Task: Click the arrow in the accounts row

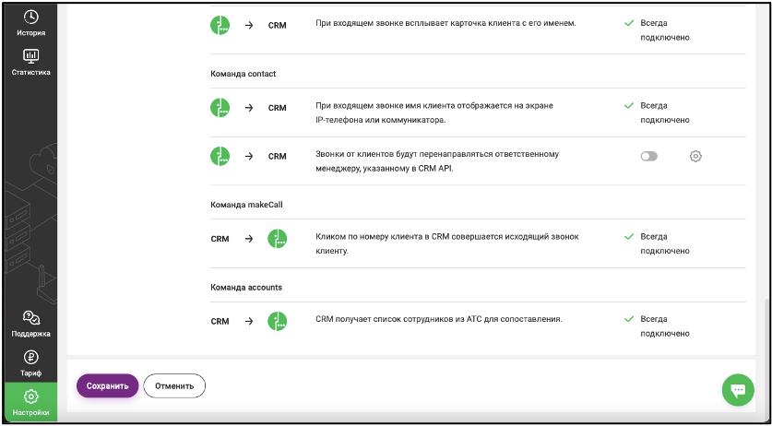Action: tap(249, 321)
